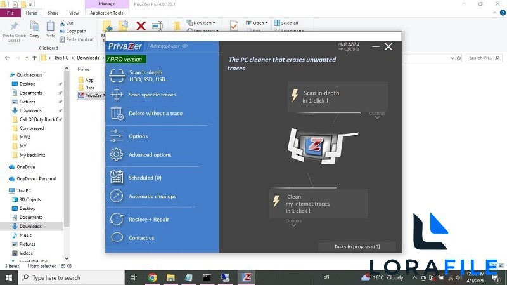Click the dial icon for Automatic cleanups
This screenshot has height=285, width=507.
(x=117, y=196)
